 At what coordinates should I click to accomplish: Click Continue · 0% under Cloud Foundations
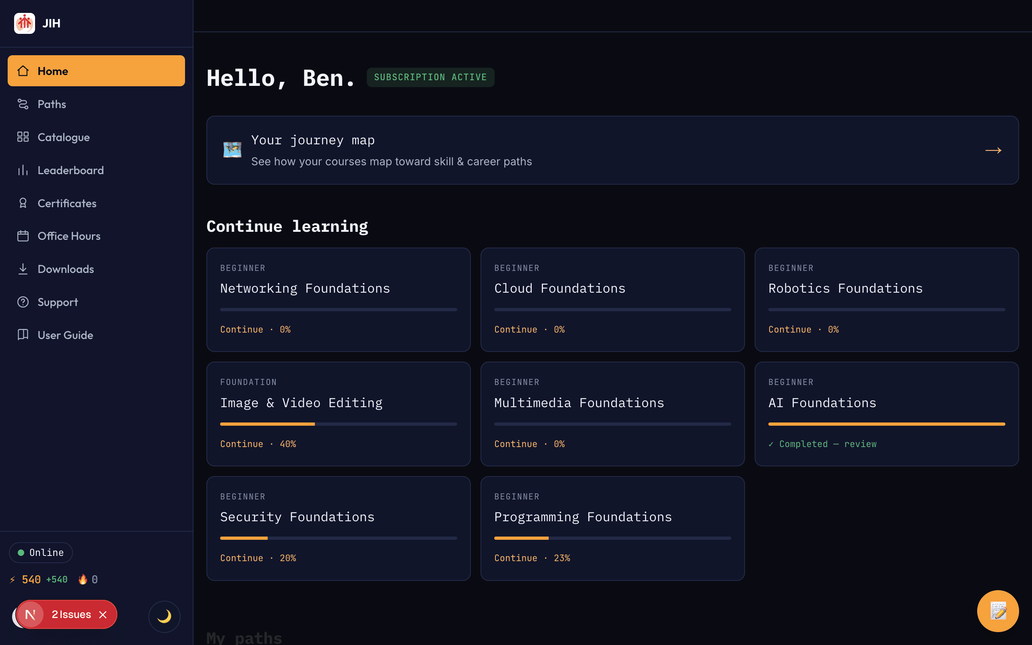click(x=530, y=329)
